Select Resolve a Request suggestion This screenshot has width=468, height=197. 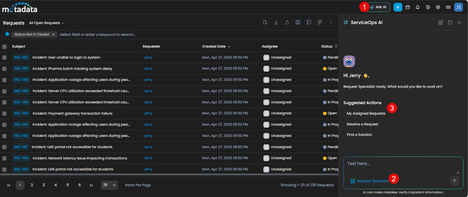(x=362, y=124)
